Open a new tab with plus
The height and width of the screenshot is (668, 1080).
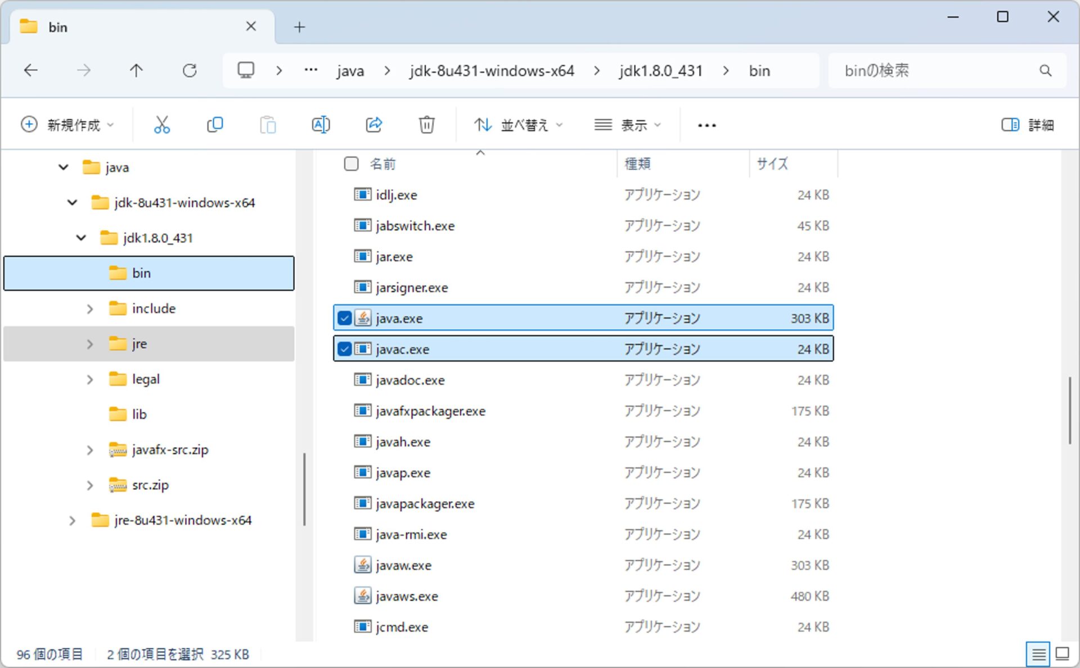pyautogui.click(x=299, y=27)
